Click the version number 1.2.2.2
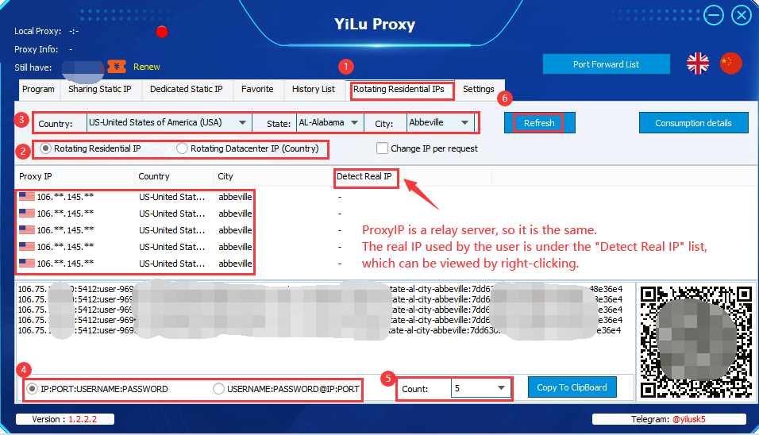 (x=83, y=419)
